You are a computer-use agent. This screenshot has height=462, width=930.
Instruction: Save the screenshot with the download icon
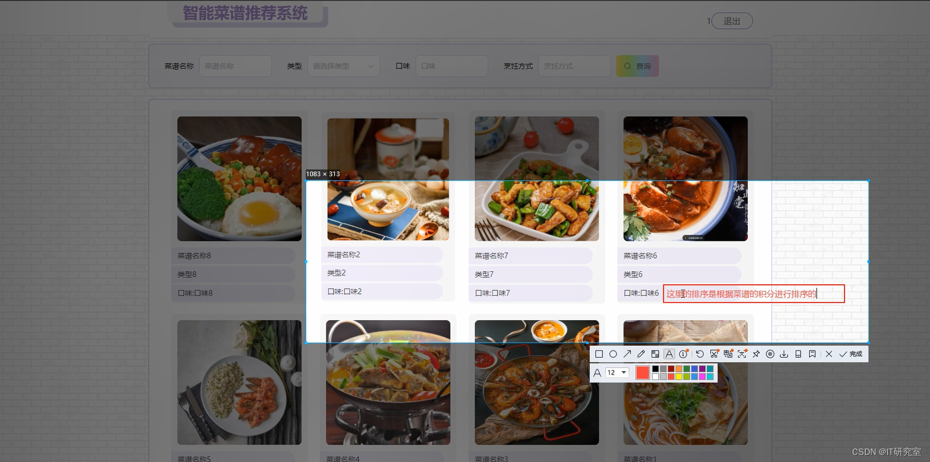tap(784, 354)
